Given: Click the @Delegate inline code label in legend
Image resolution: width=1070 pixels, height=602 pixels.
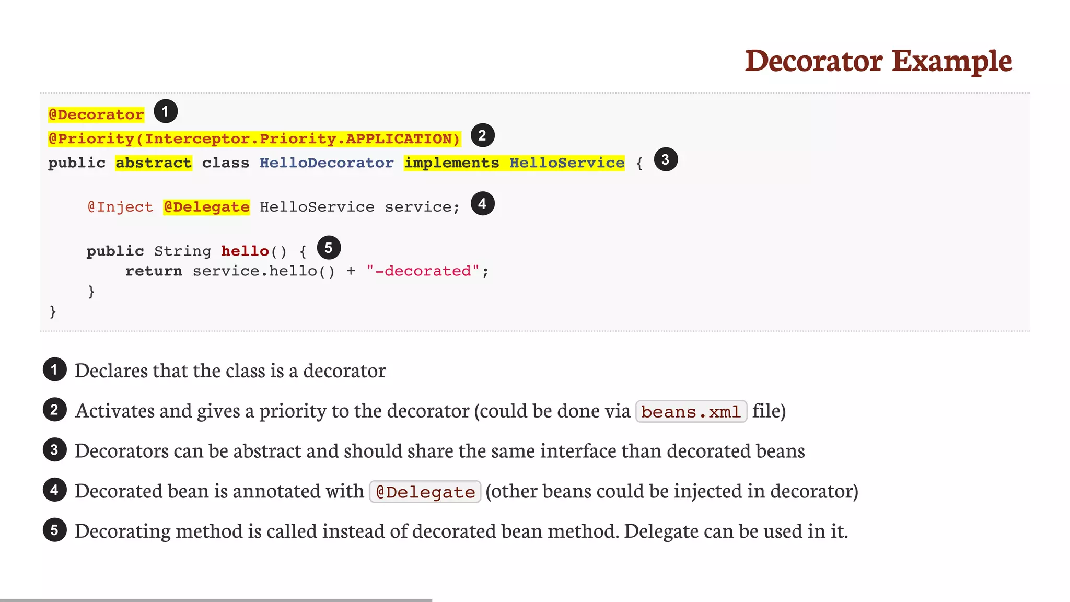Looking at the screenshot, I should [x=425, y=492].
